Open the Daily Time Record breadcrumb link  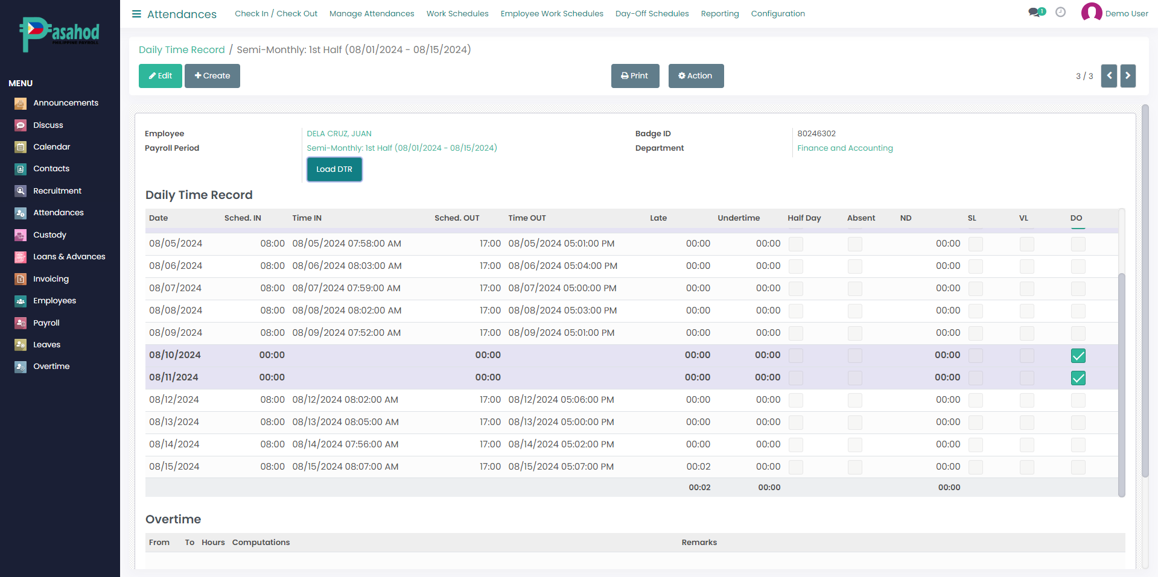coord(182,49)
